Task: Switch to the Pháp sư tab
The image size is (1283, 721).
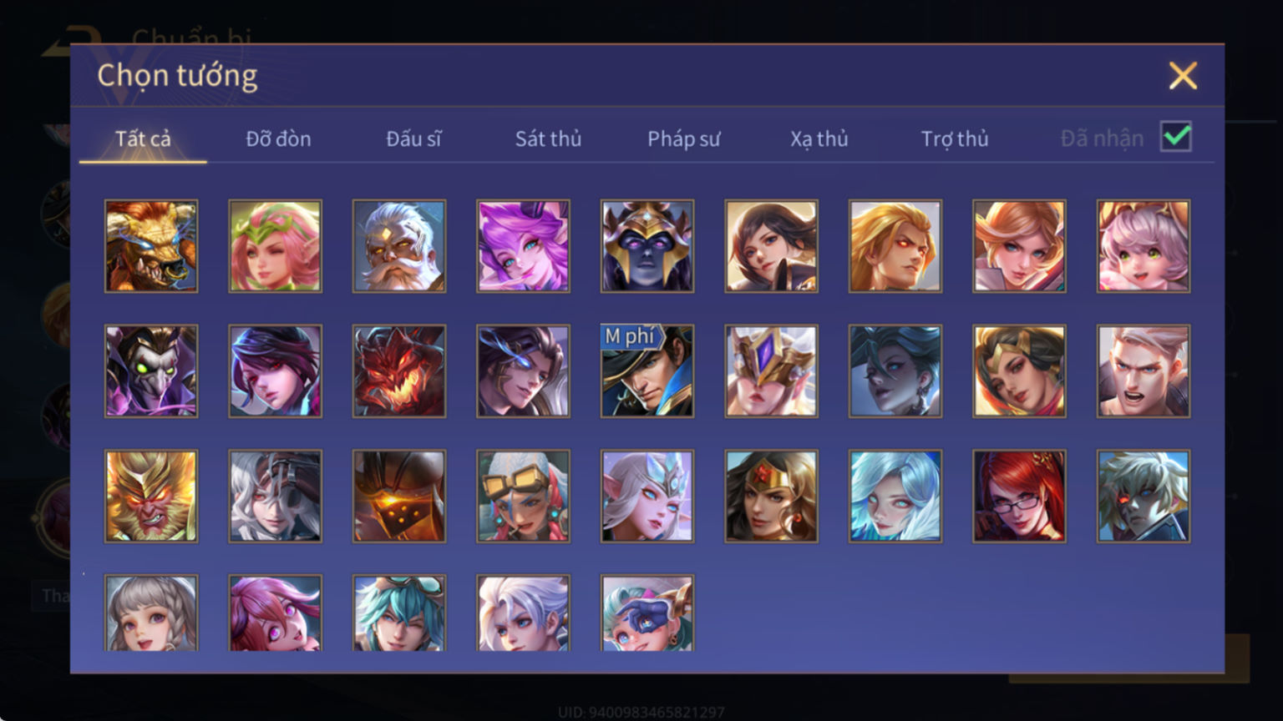Action: click(683, 139)
